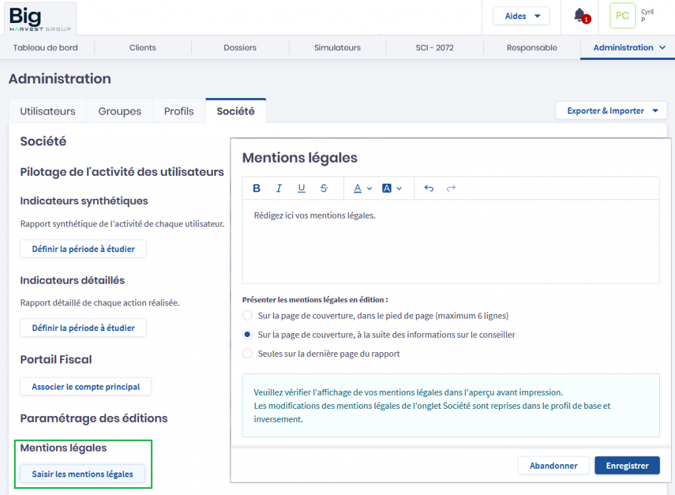Select footer placement on cover page option
Screen dimensions: 675x495
tap(247, 315)
